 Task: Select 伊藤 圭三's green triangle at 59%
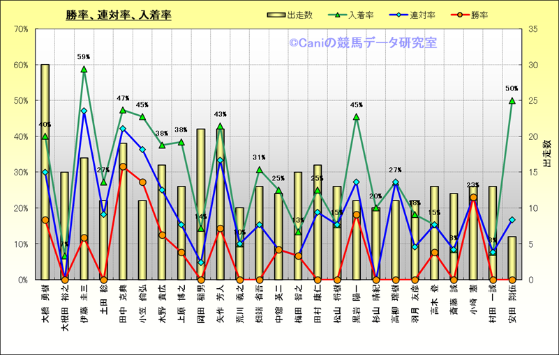pyautogui.click(x=84, y=69)
